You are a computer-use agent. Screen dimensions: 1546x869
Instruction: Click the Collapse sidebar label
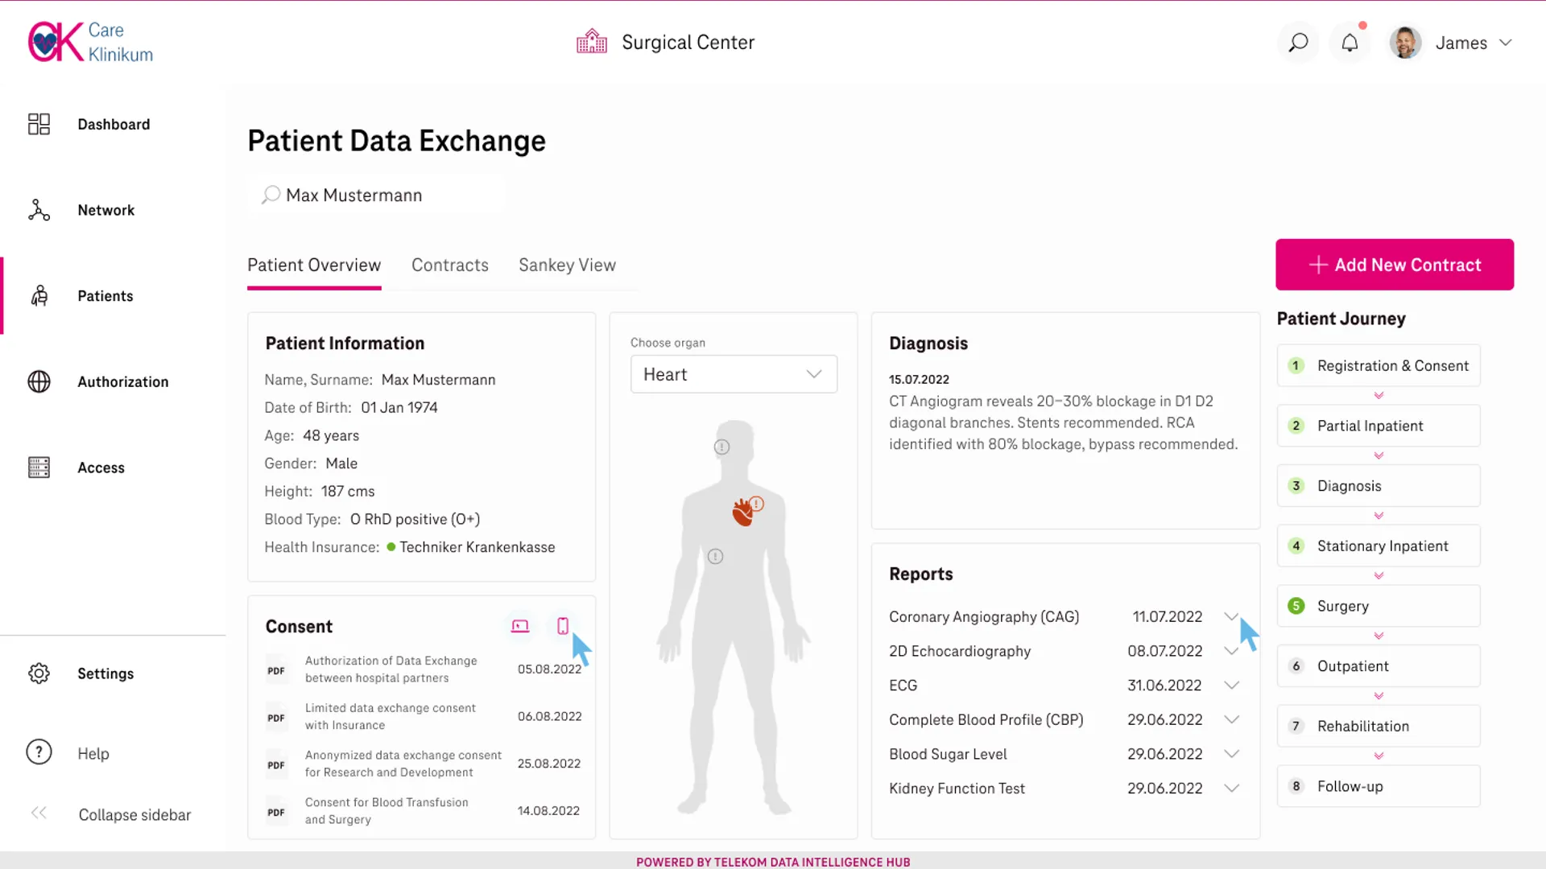(x=134, y=815)
